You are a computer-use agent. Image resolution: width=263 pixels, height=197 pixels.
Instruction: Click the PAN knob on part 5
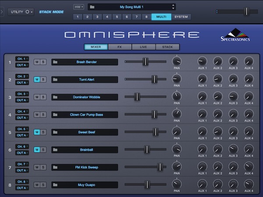(177, 131)
